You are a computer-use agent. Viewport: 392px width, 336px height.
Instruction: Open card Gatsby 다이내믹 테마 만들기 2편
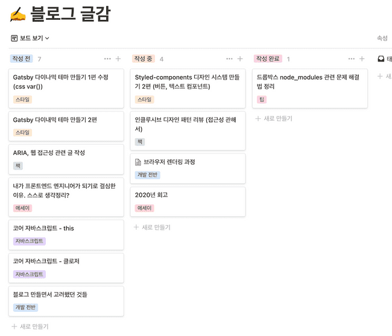66,126
